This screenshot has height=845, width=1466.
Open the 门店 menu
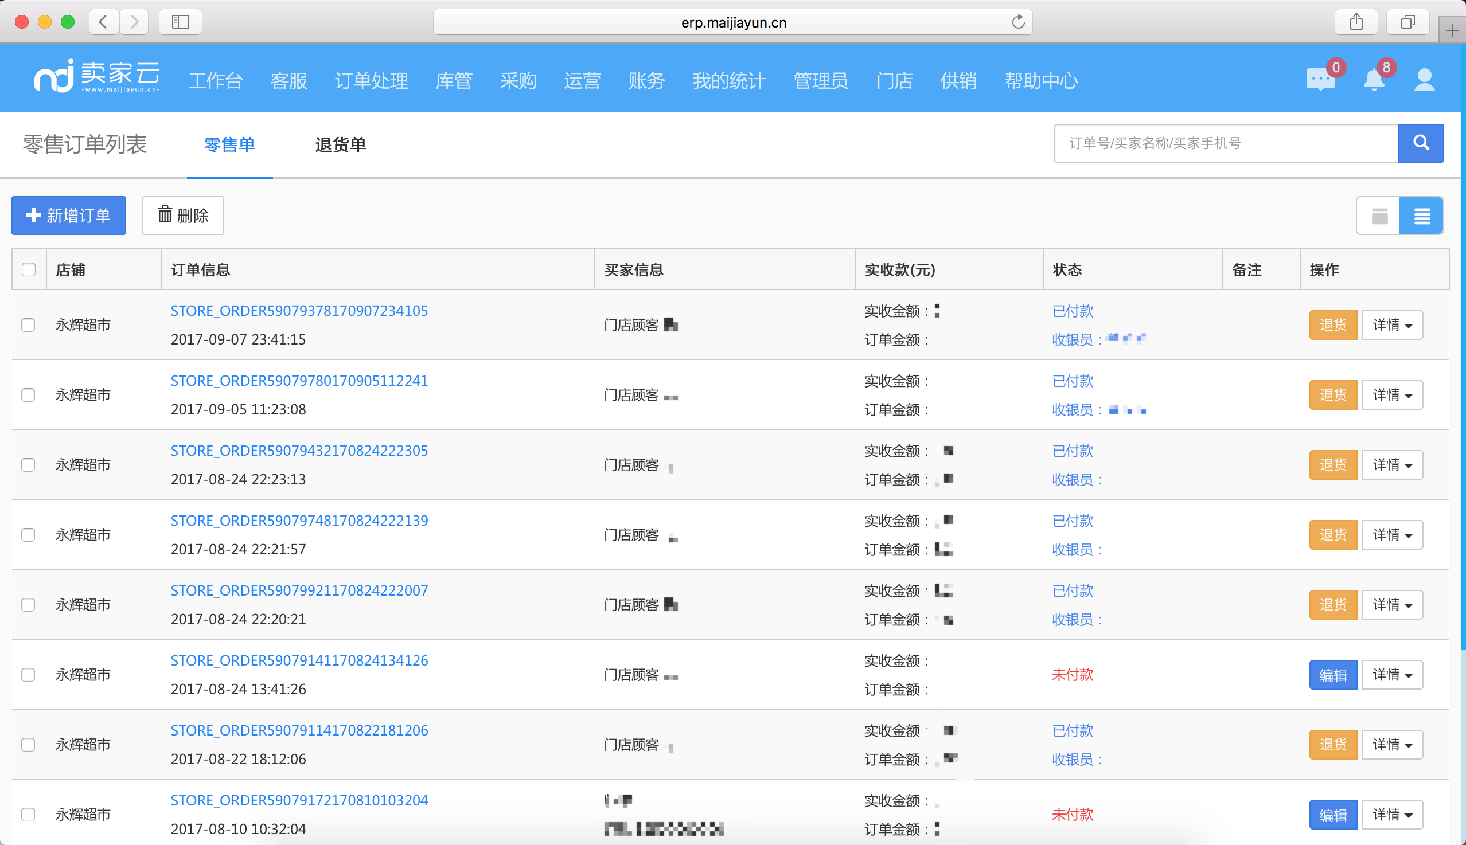(895, 81)
